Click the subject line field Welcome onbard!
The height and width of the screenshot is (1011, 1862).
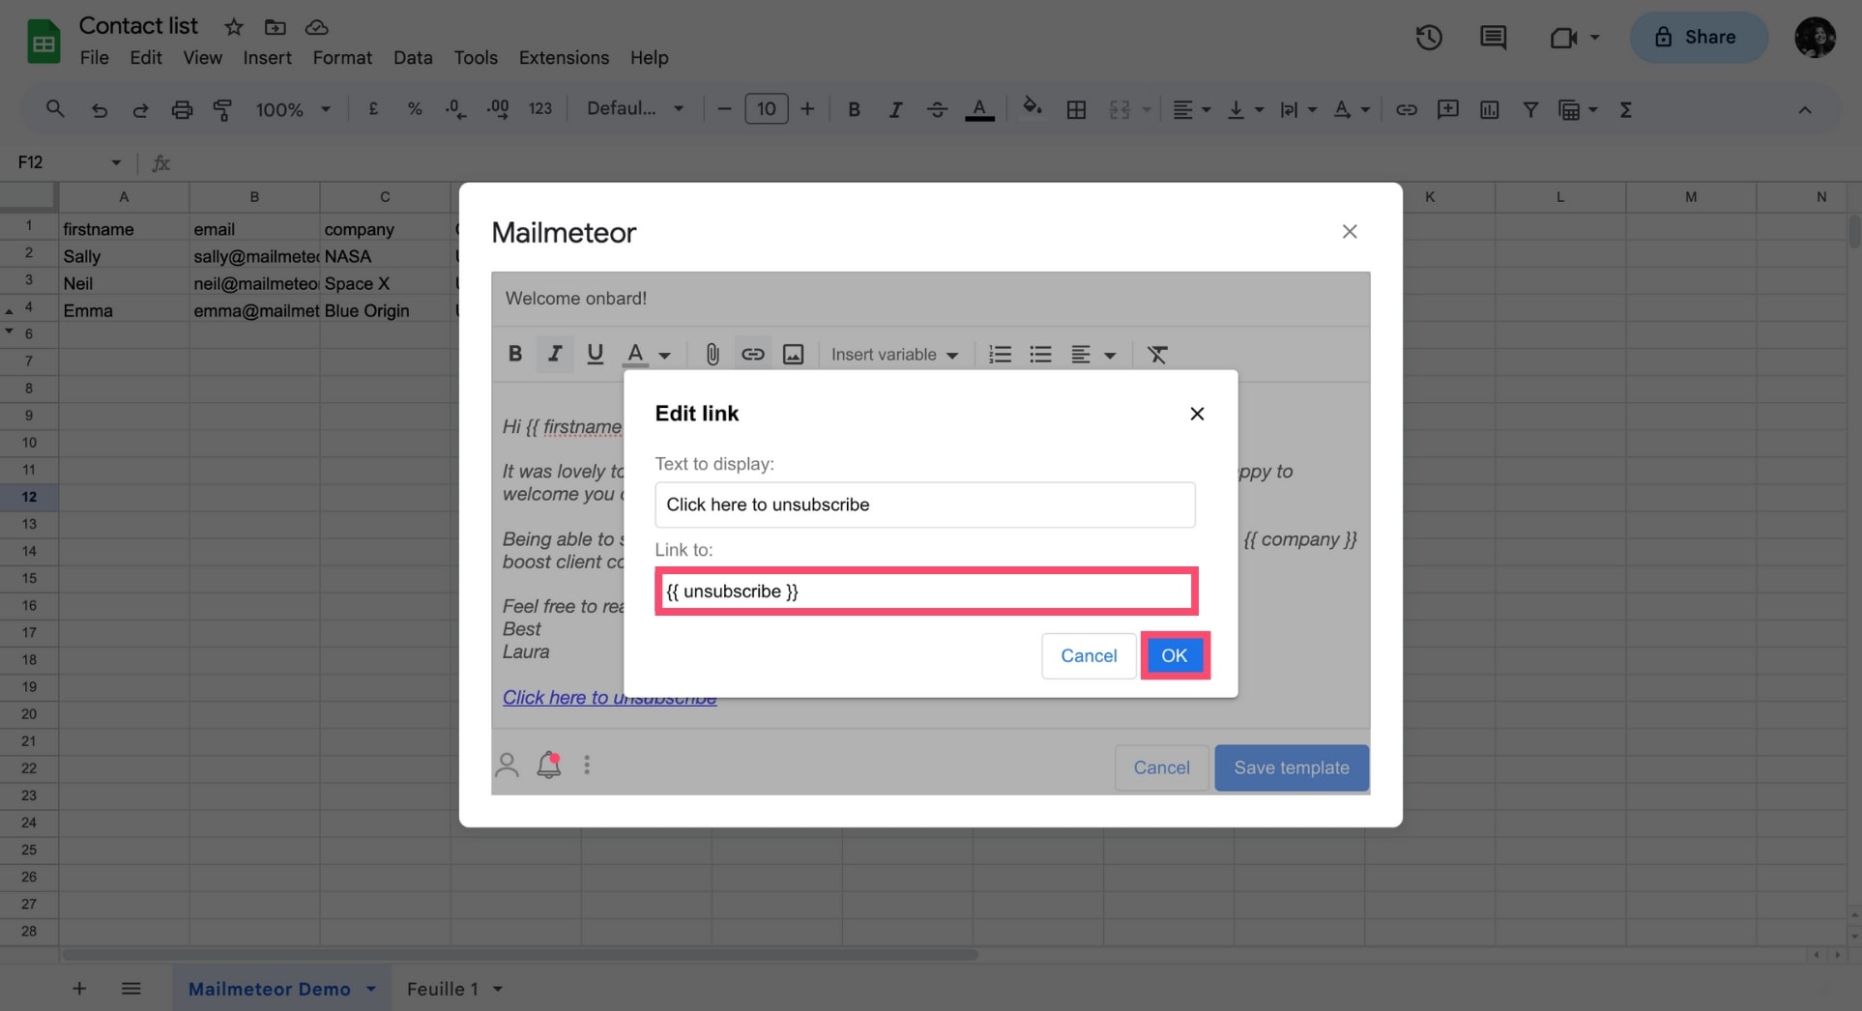(931, 299)
